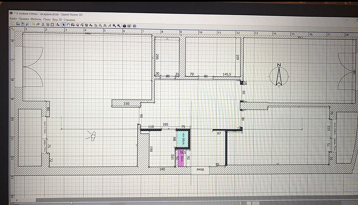The height and width of the screenshot is (205, 358).
Task: Toggle the Select arrow mode
Action: [x=64, y=24]
